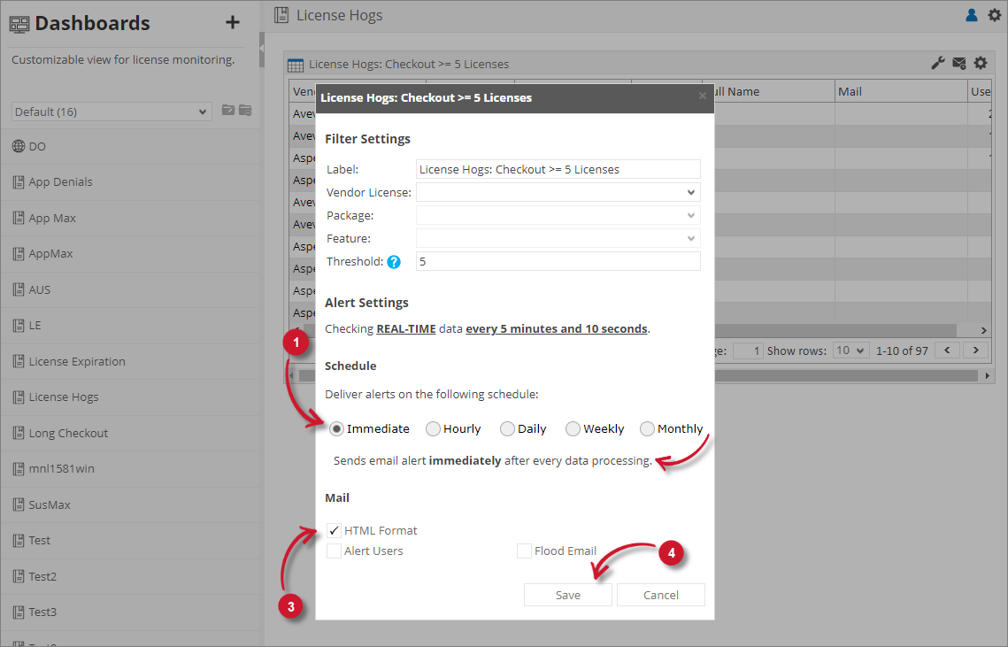This screenshot has height=647, width=1008.
Task: Open the LE dashboard
Action: (131, 326)
